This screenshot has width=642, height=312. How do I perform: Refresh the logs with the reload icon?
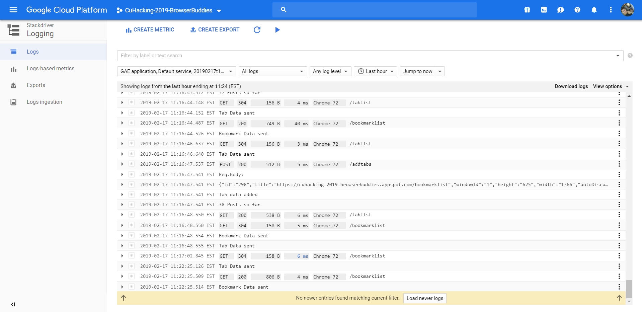pyautogui.click(x=257, y=30)
